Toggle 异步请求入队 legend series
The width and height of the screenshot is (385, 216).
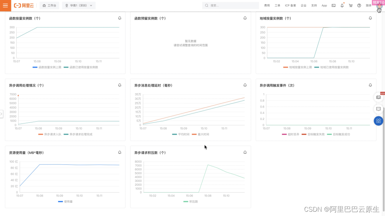click(x=50, y=135)
